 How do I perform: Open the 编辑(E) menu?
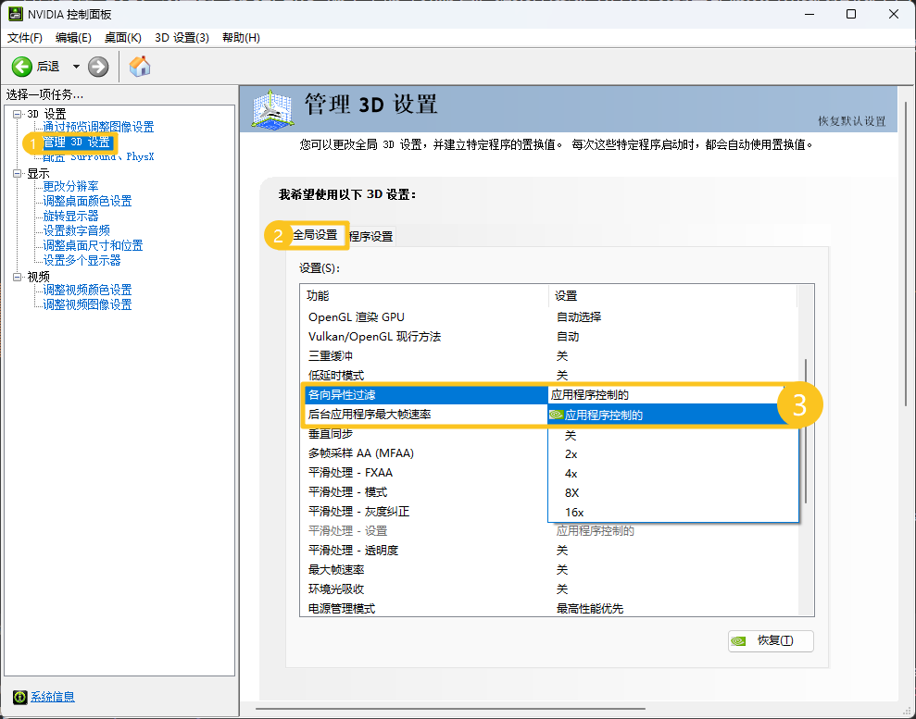tap(73, 37)
